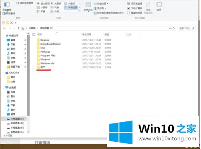Open the Customize Quick Access Toolbar dropdown arrow

click(x=16, y=23)
